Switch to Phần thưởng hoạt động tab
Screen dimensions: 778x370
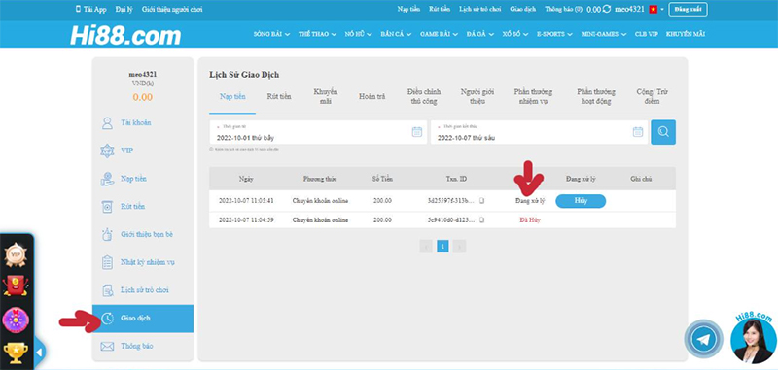[596, 96]
